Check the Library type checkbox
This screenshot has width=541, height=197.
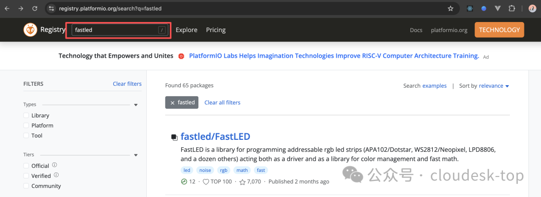click(26, 115)
